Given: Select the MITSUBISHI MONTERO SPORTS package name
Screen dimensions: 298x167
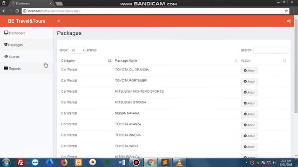Looking at the screenshot, I should tap(139, 91).
